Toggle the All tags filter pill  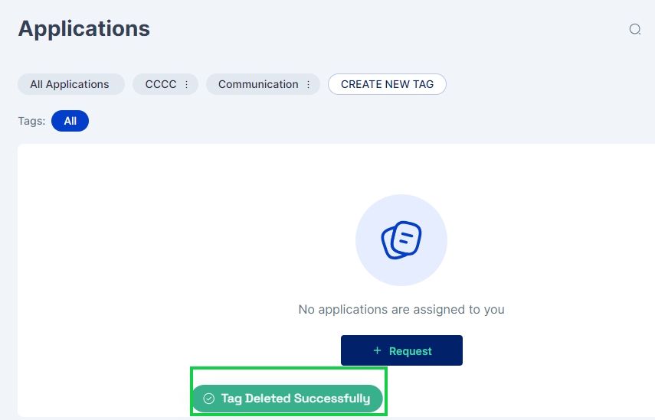70,121
